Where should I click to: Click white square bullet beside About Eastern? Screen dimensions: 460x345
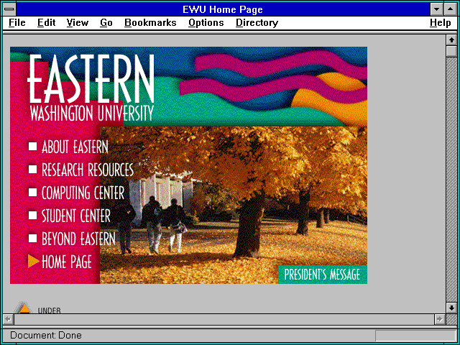32,146
